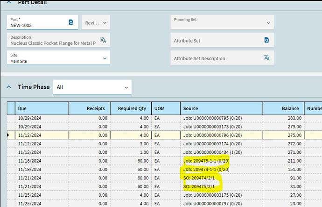322x207 pixels.
Task: Select balance cell 91.00
Action: [x=283, y=178]
